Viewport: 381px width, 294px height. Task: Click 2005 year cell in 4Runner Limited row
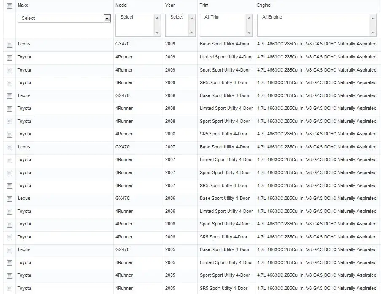point(170,262)
